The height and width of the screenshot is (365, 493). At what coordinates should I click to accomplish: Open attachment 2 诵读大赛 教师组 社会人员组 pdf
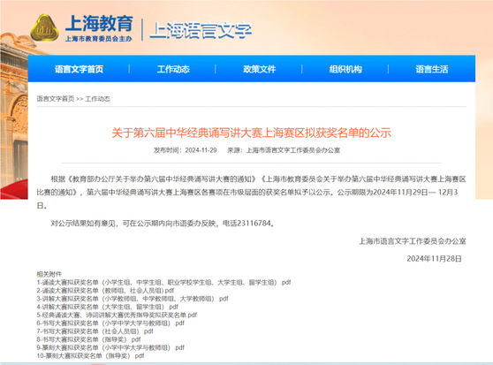[x=105, y=291]
